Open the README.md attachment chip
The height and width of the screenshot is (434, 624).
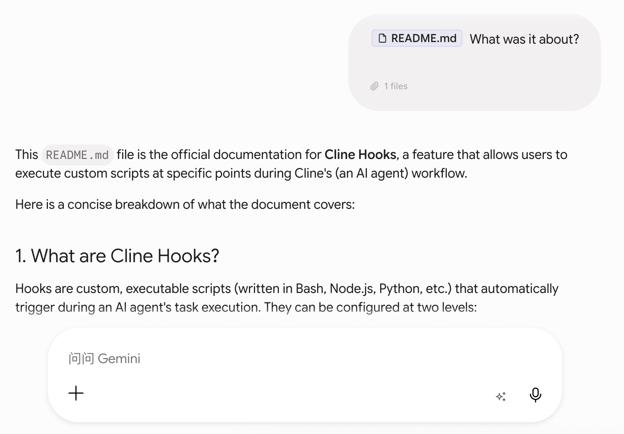click(417, 38)
